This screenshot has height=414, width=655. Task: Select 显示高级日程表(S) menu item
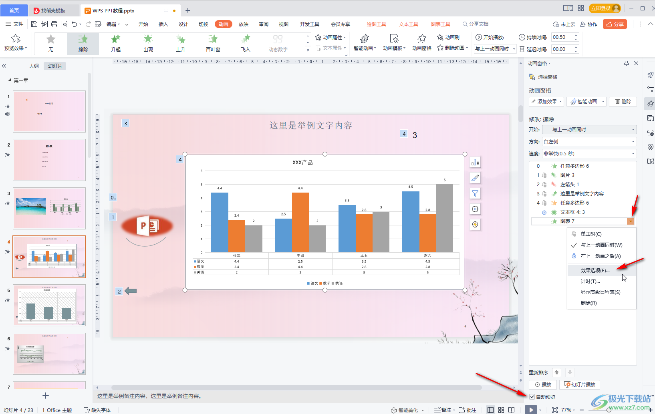point(601,292)
